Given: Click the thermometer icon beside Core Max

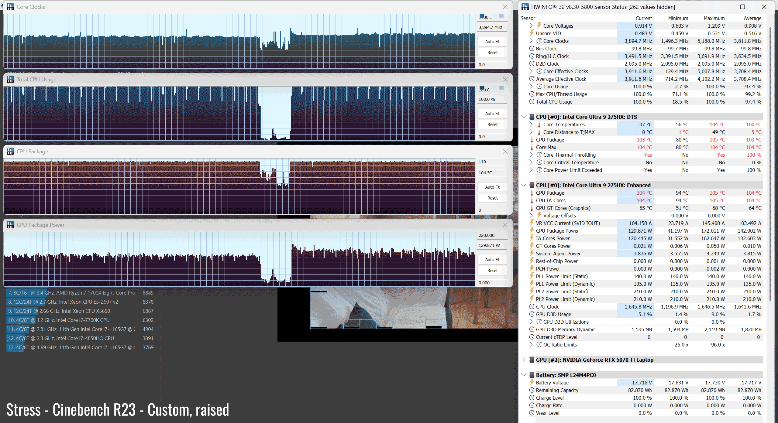Looking at the screenshot, I should 532,148.
